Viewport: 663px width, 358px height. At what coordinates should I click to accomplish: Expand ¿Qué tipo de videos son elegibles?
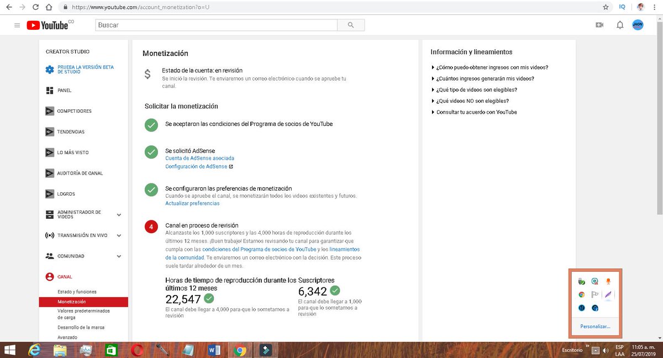point(474,89)
